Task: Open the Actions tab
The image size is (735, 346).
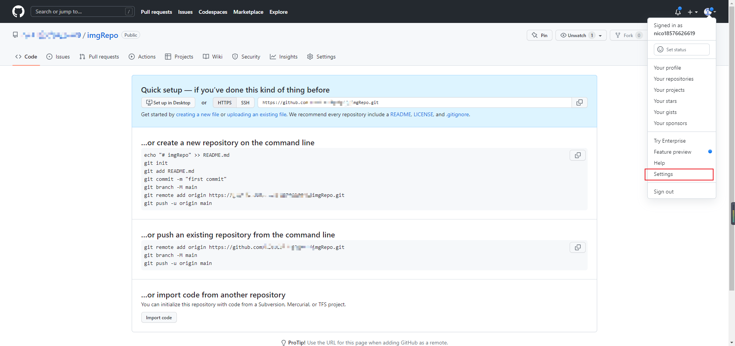Action: (142, 57)
